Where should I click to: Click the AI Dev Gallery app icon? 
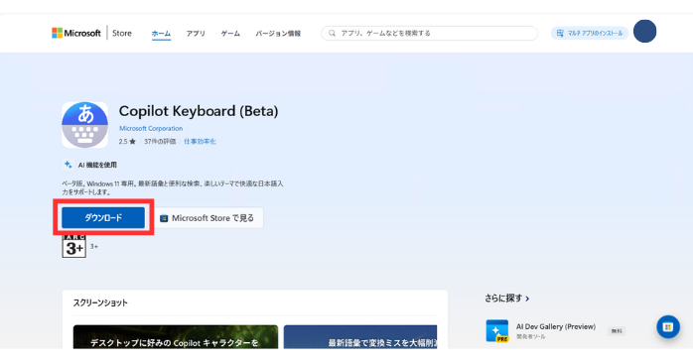pos(497,330)
